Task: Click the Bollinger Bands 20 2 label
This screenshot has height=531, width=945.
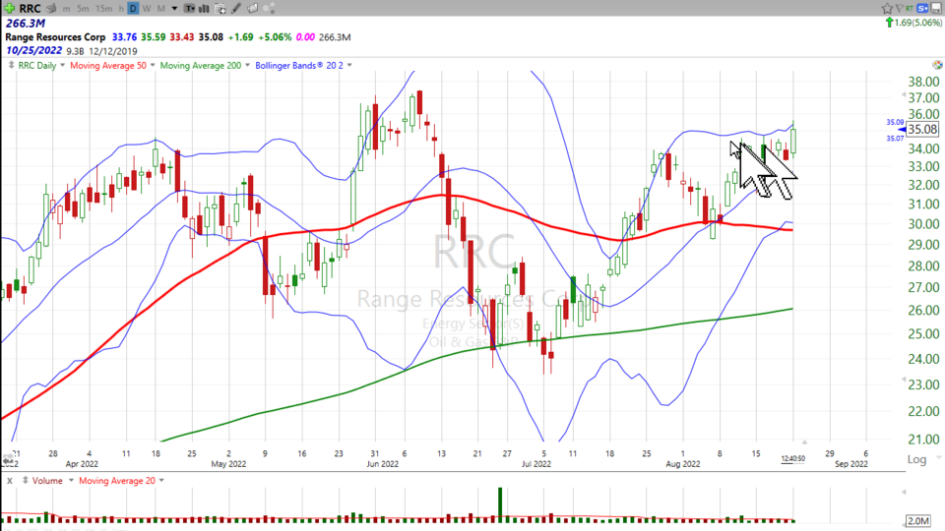Action: pyautogui.click(x=299, y=65)
